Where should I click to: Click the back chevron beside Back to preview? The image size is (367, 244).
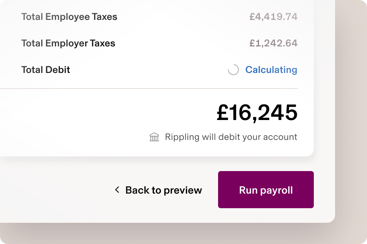pos(117,190)
